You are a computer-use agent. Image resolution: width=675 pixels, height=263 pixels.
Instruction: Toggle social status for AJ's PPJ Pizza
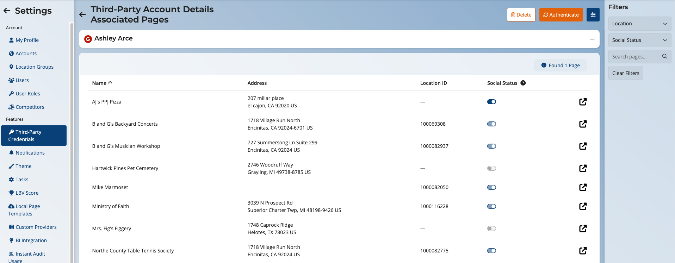pos(491,102)
